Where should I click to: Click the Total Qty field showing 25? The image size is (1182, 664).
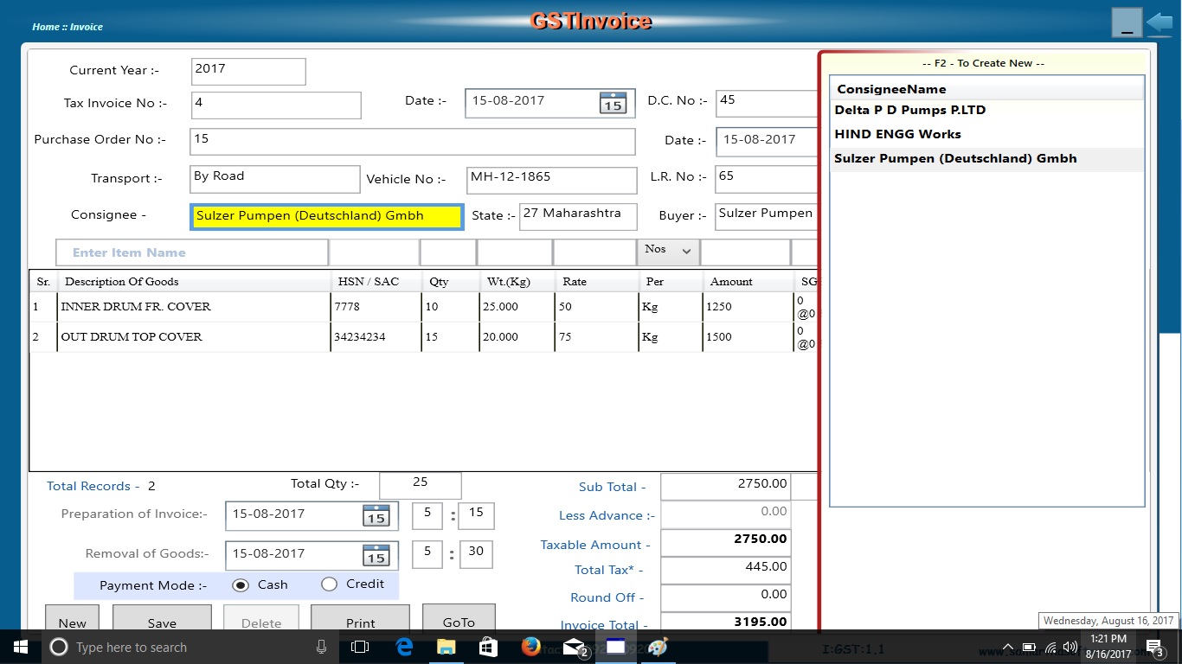pyautogui.click(x=421, y=485)
